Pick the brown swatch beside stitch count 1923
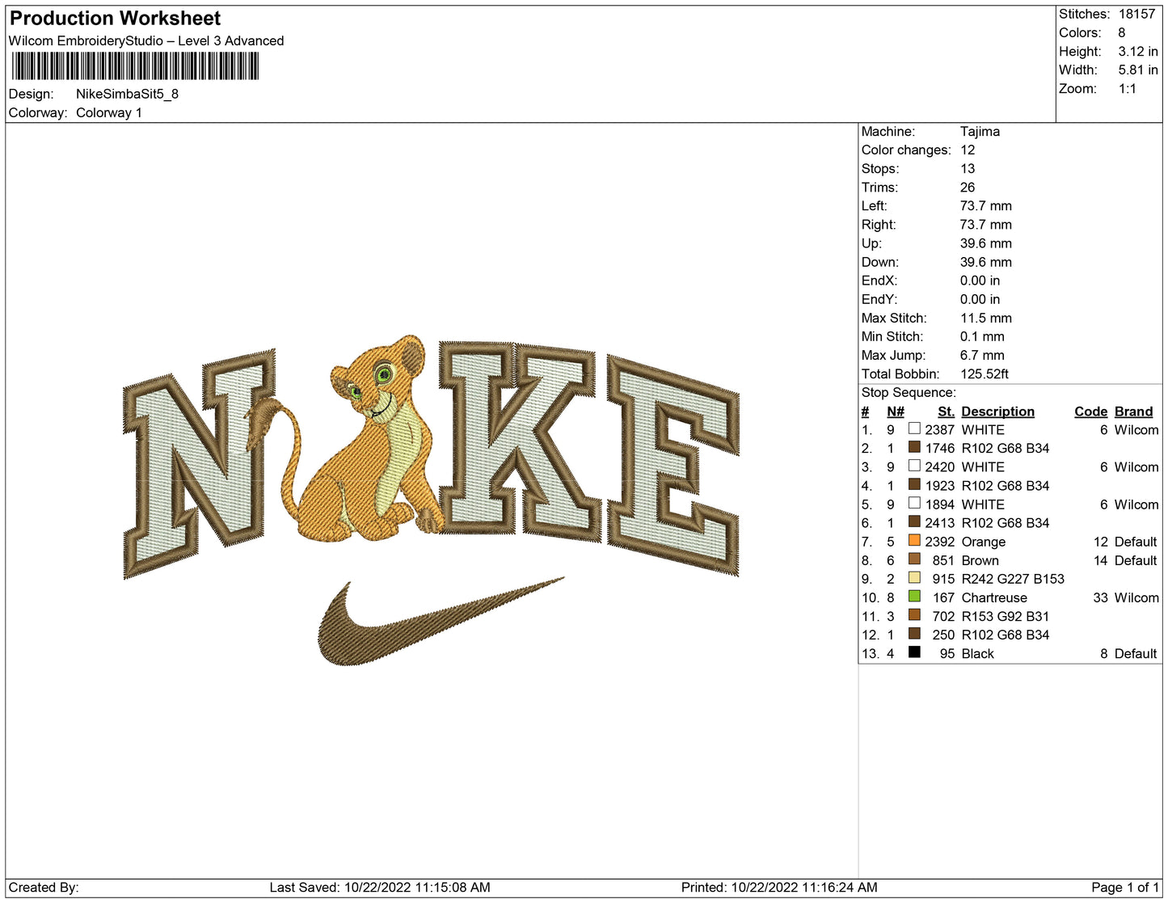Viewport: 1168px width, 899px height. (x=914, y=484)
